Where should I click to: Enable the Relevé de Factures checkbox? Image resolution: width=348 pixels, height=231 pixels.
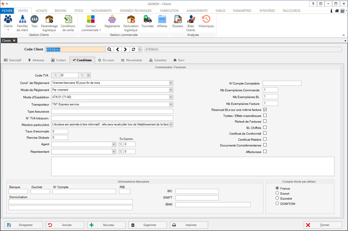click(x=265, y=121)
